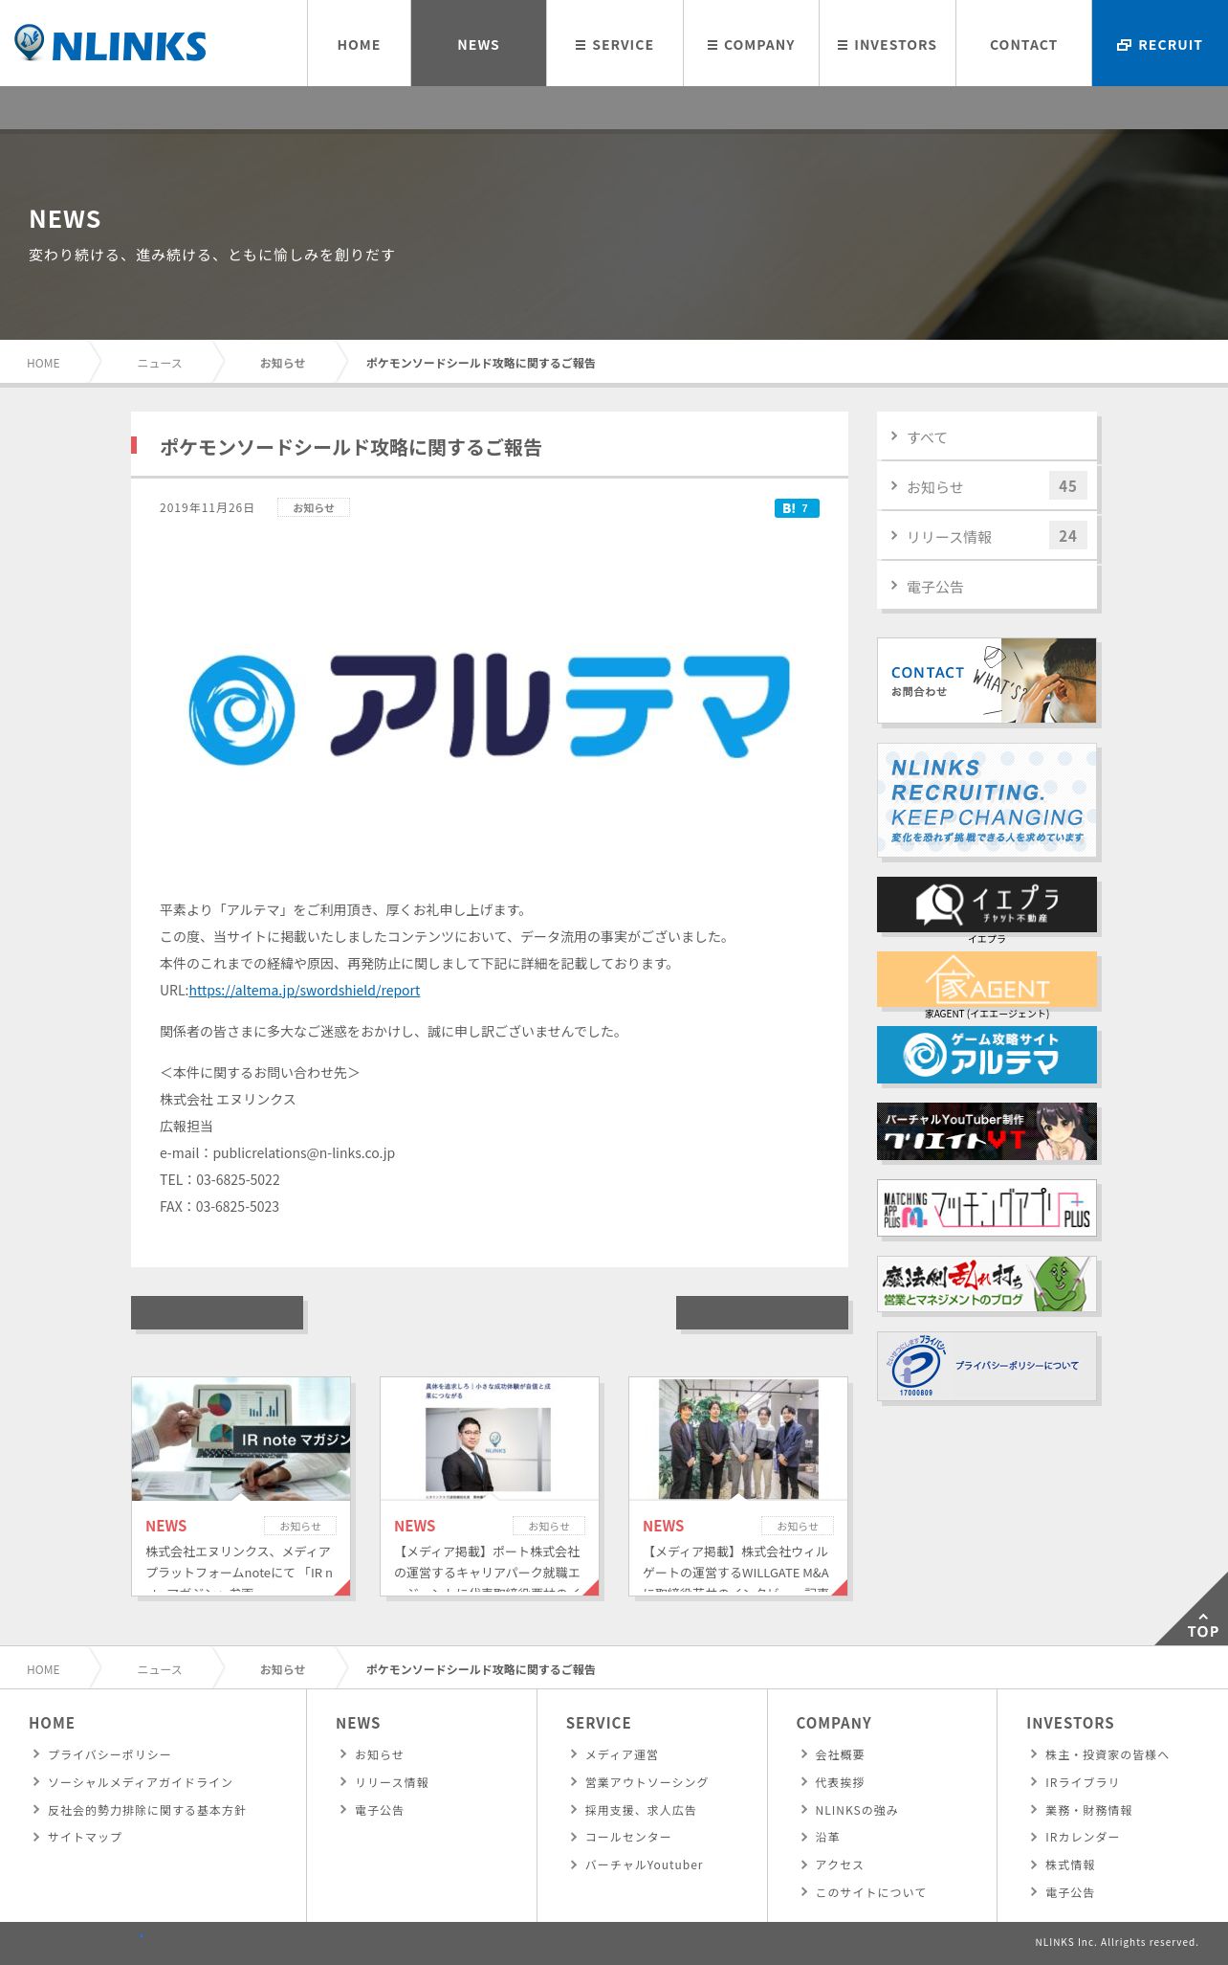Open footer 株式情報 link

click(1069, 1865)
